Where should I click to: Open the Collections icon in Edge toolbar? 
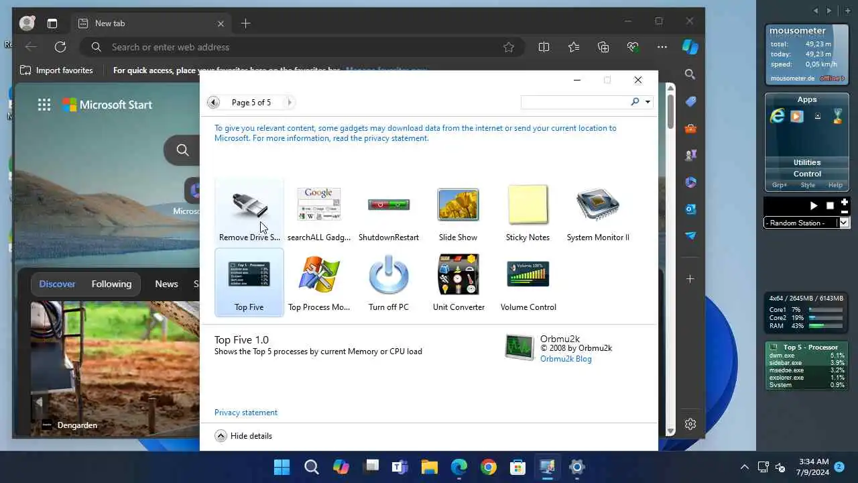tap(603, 47)
